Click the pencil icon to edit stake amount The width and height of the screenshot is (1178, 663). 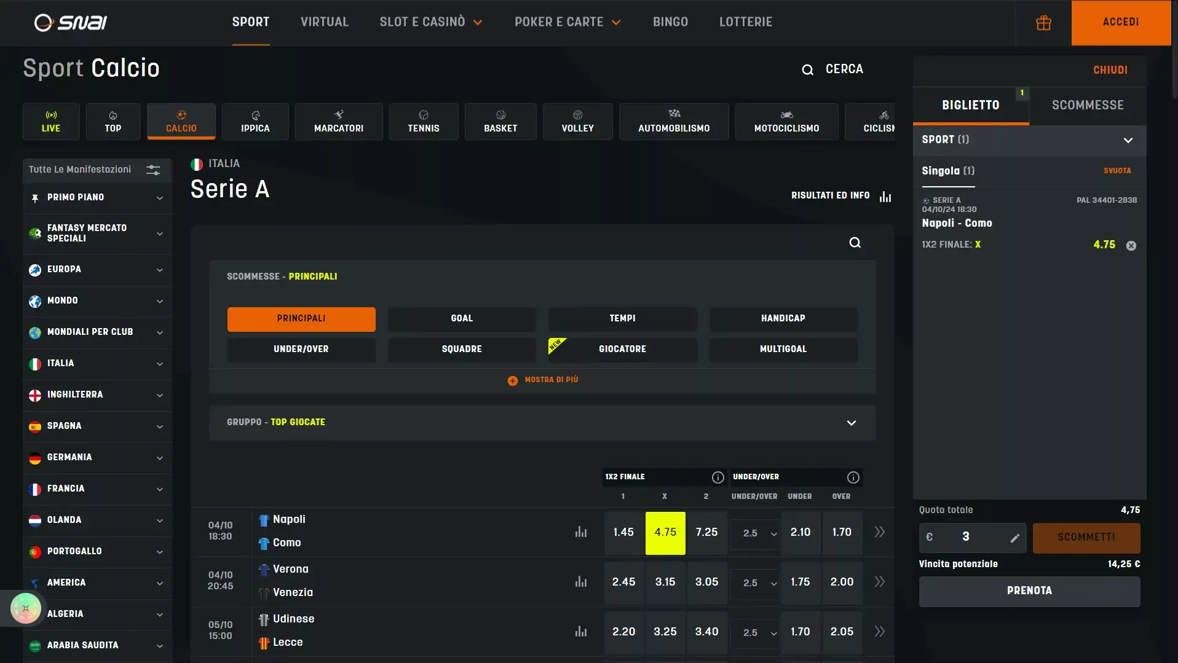[1016, 537]
